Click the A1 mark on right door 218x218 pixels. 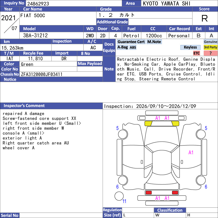(191, 153)
